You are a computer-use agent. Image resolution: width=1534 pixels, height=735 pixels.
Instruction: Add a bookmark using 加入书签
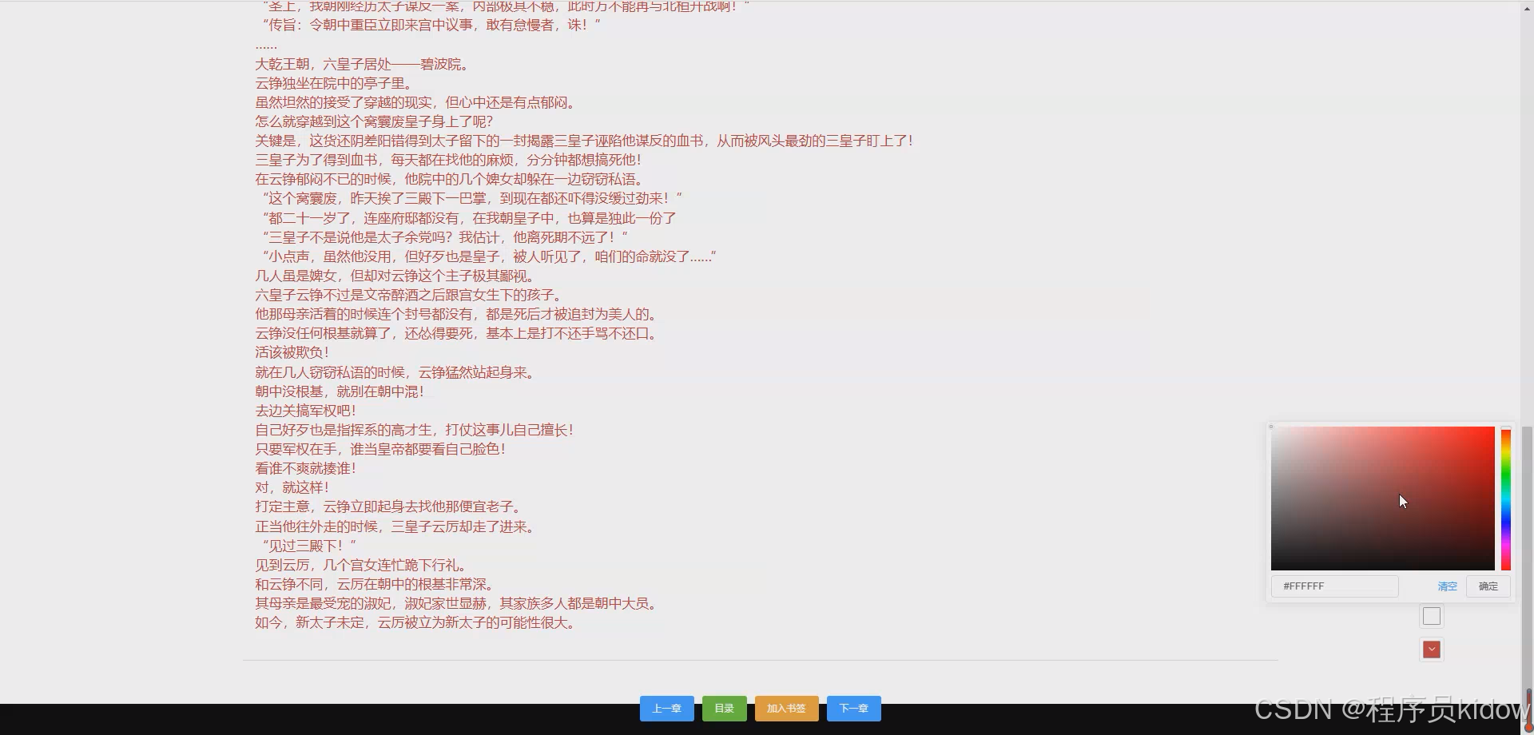[x=786, y=708]
